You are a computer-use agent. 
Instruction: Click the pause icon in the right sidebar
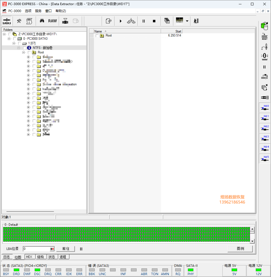point(265,67)
